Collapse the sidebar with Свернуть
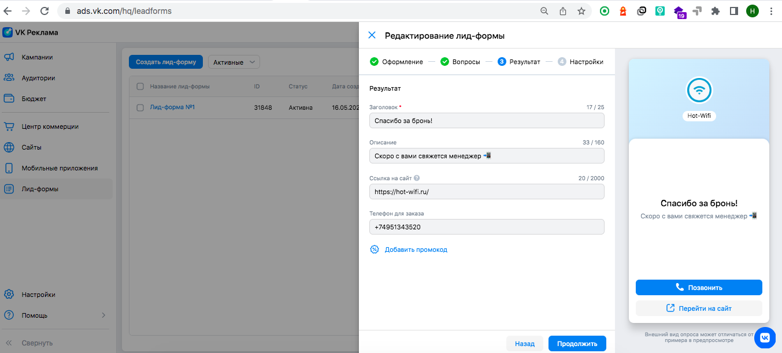 37,343
